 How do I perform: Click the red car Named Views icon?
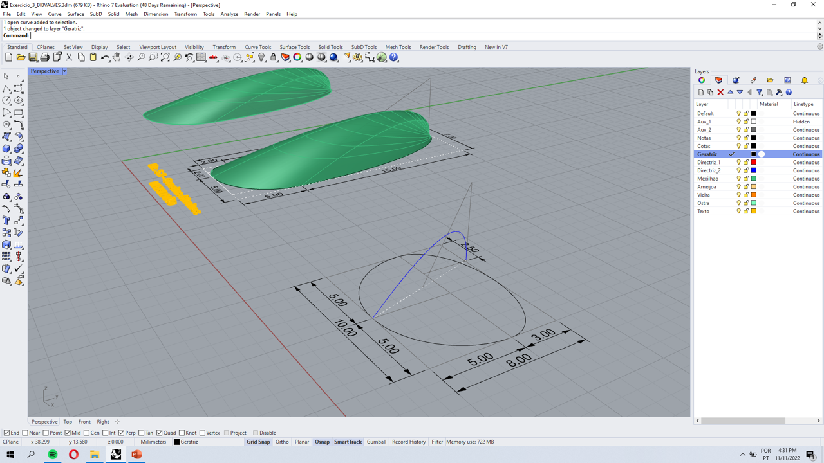click(214, 58)
